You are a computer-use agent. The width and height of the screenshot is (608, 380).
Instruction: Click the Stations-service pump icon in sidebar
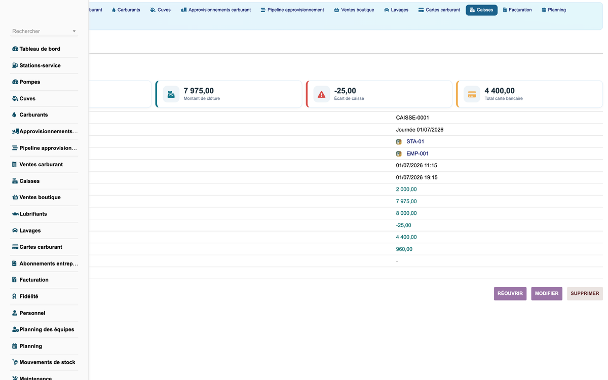point(15,65)
